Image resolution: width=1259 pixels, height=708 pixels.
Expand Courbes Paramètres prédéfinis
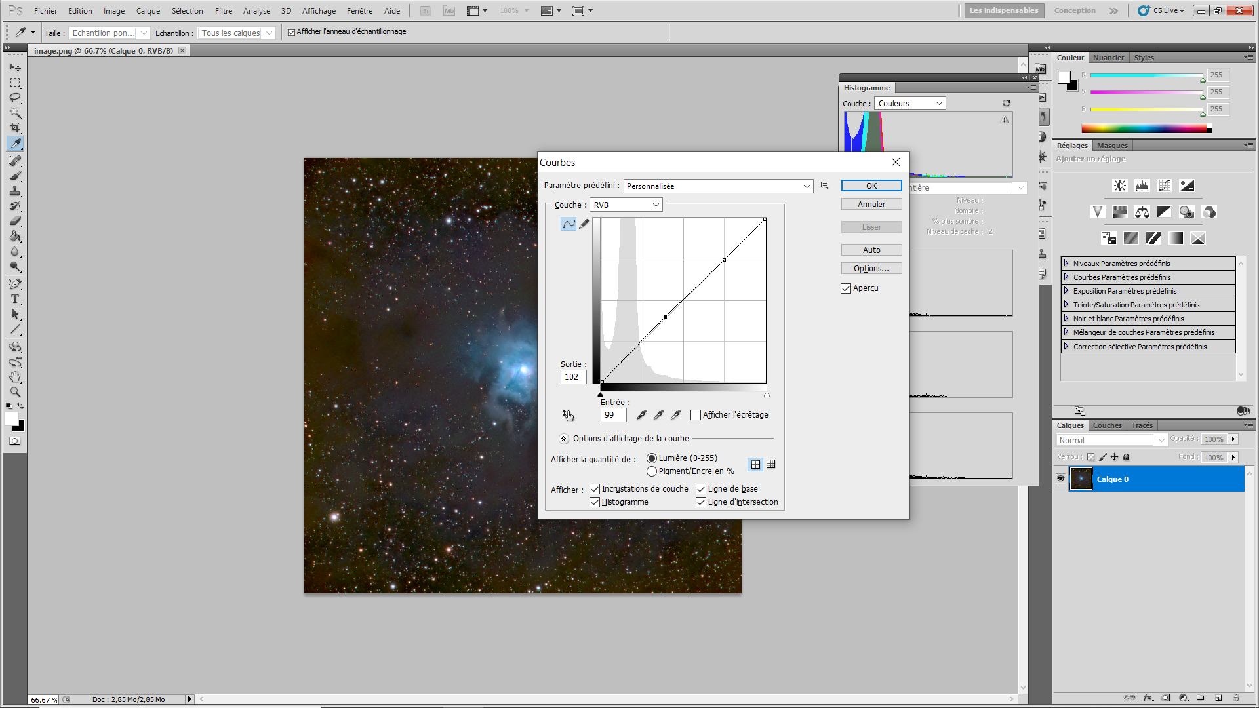(x=1066, y=277)
